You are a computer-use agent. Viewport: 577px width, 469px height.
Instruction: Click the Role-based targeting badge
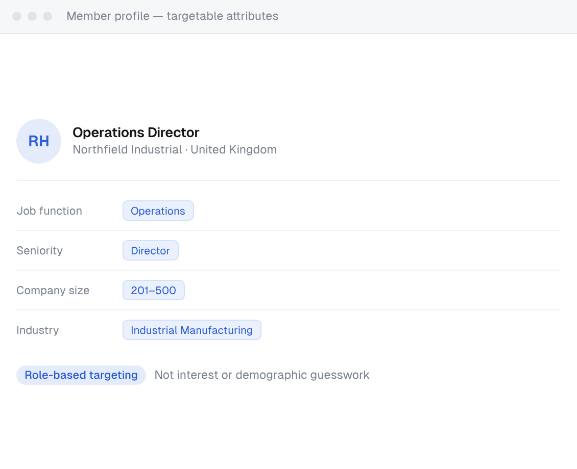point(81,375)
